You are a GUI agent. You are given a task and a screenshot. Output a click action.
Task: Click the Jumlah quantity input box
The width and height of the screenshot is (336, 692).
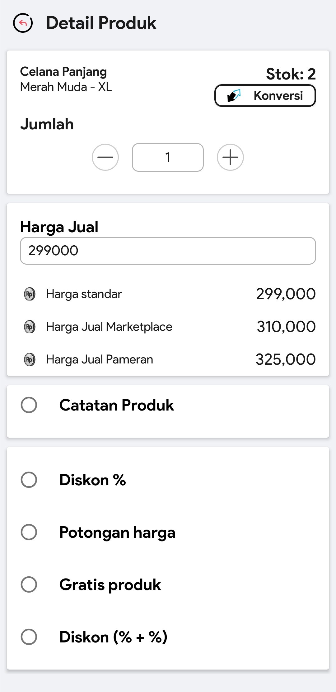pos(168,157)
